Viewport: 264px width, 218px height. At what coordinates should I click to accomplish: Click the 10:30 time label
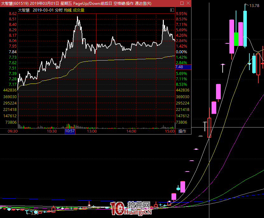[x=52, y=131]
